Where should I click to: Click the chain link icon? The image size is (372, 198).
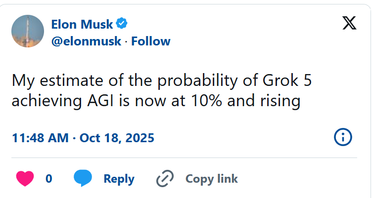165,178
